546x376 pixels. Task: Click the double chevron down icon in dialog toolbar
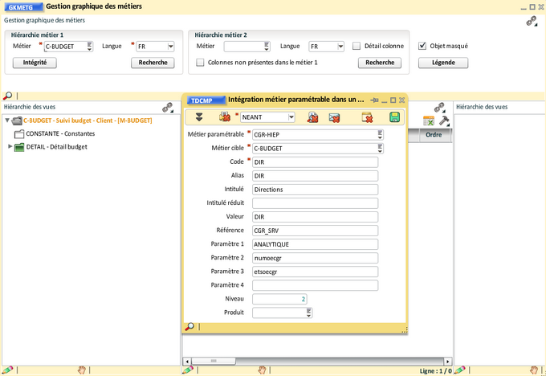click(199, 117)
